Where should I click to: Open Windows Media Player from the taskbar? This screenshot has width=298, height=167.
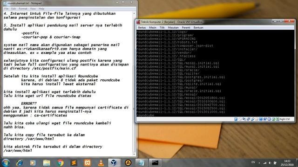click(x=33, y=163)
